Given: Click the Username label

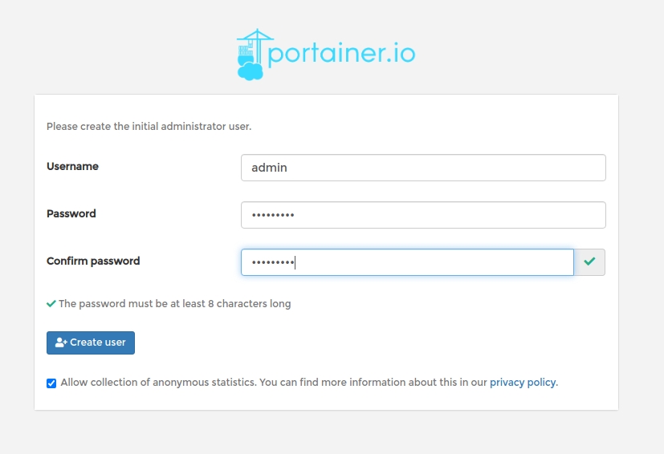Looking at the screenshot, I should coord(72,166).
